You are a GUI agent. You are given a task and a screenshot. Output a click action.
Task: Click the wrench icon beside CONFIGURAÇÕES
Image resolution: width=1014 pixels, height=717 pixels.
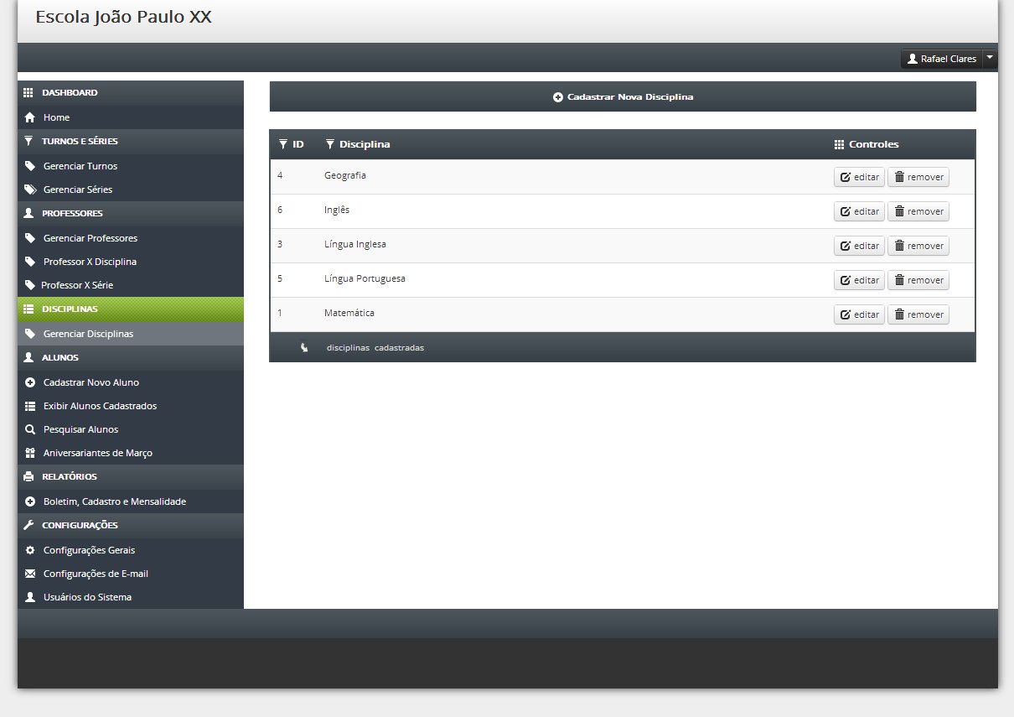28,525
